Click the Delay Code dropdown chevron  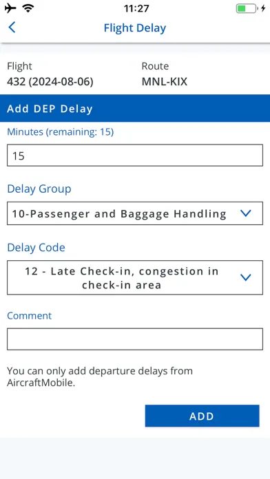(245, 277)
